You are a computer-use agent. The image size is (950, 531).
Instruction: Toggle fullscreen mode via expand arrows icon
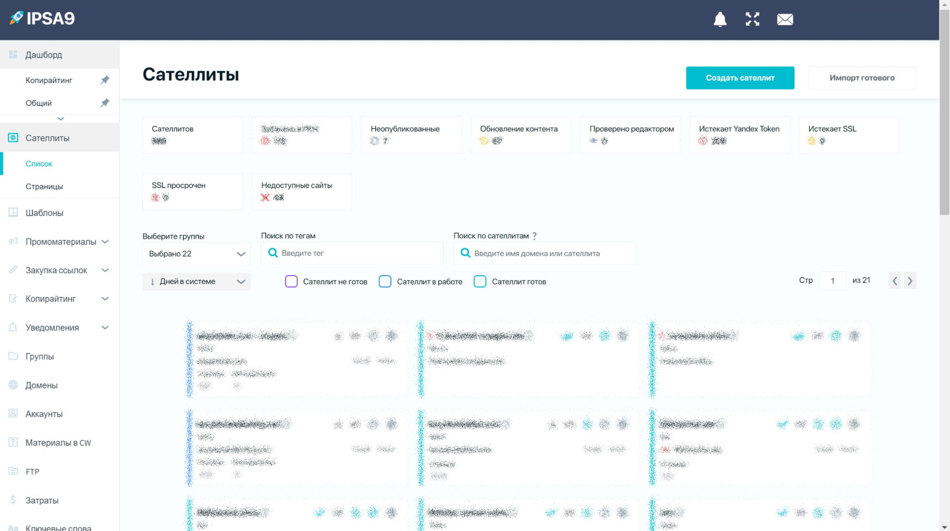(x=752, y=20)
